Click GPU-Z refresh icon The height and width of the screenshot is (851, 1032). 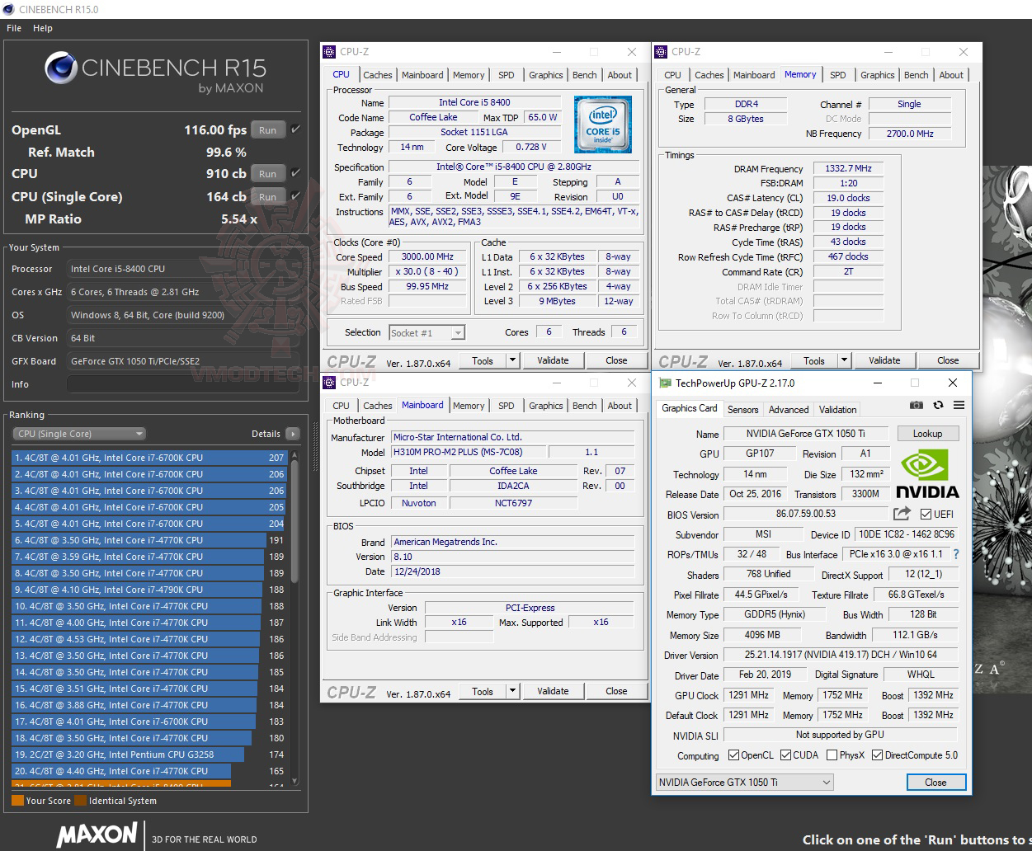pos(938,405)
